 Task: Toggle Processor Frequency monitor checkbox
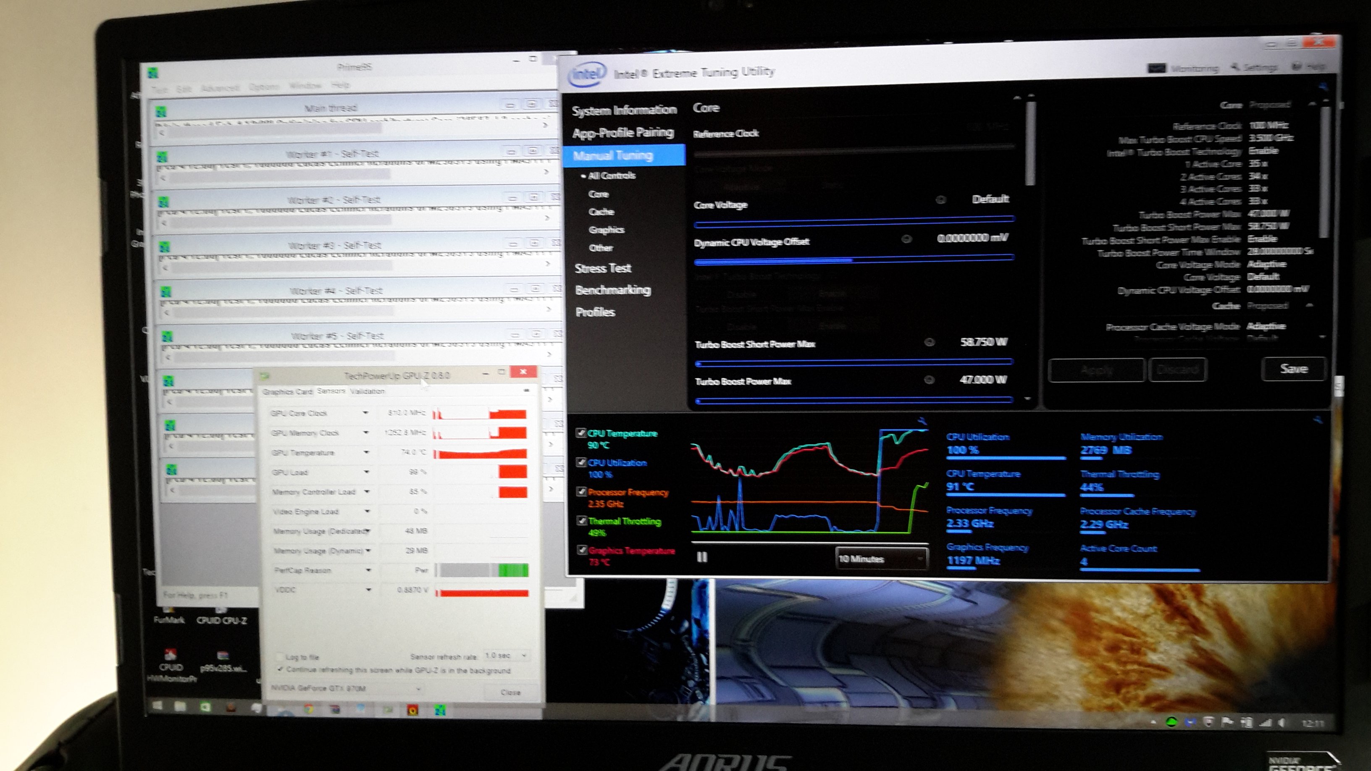point(581,491)
